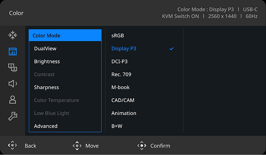Open the Audio speaker sidebar icon

(x=13, y=84)
